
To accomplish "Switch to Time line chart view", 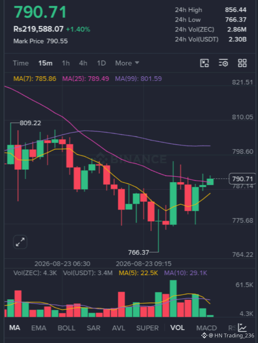I will (x=21, y=63).
